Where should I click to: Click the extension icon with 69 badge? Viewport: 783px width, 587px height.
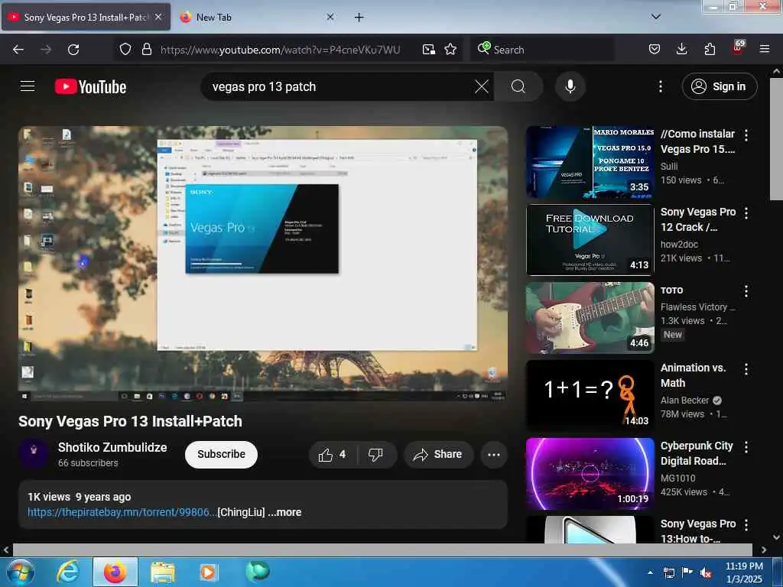(738, 47)
